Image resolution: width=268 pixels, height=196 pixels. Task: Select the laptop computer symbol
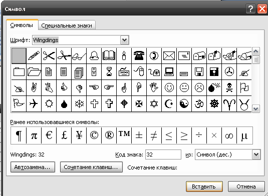[x=169, y=72]
